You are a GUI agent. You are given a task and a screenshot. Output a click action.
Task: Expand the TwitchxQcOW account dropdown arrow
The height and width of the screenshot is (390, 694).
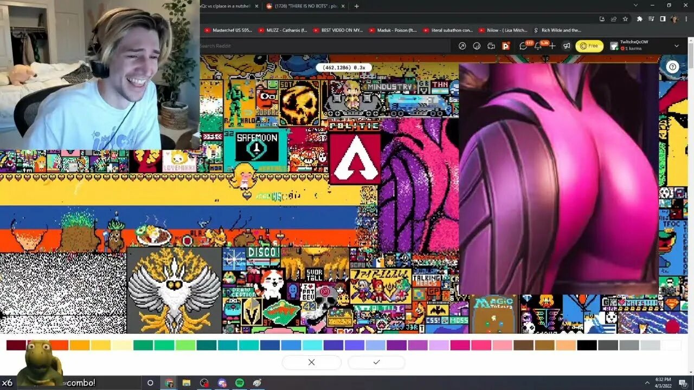point(676,46)
